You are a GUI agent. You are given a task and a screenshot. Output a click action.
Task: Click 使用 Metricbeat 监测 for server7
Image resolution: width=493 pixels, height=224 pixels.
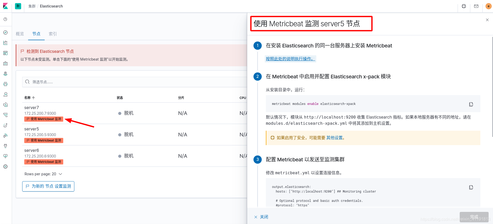point(44,119)
